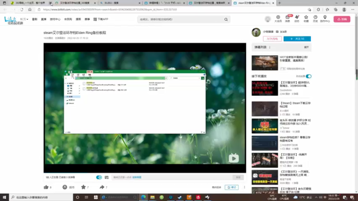Focus the Windows taskbar search box
The height and width of the screenshot is (201, 358).
pos(41,197)
